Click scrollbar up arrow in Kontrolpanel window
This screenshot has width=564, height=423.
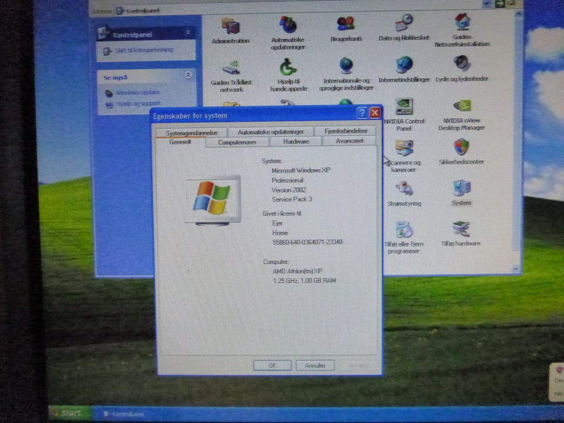[518, 14]
